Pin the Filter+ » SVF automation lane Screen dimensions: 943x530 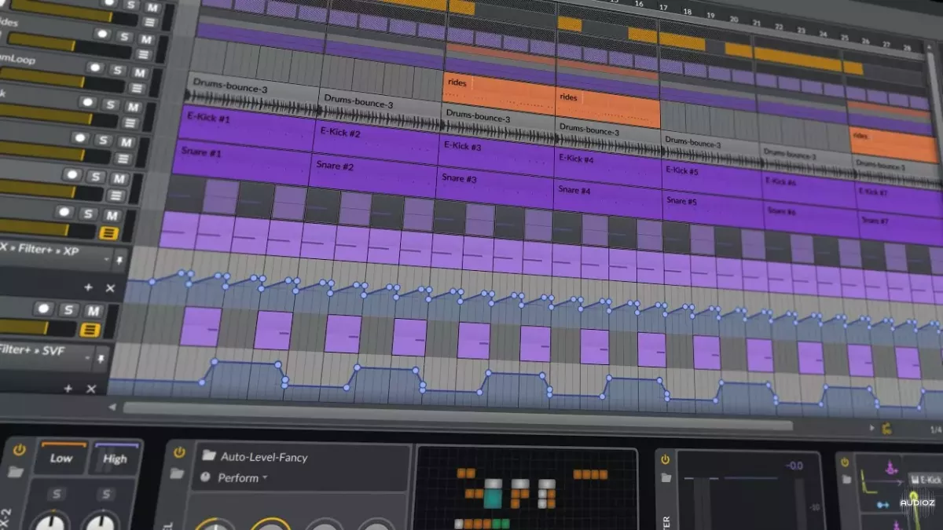101,359
